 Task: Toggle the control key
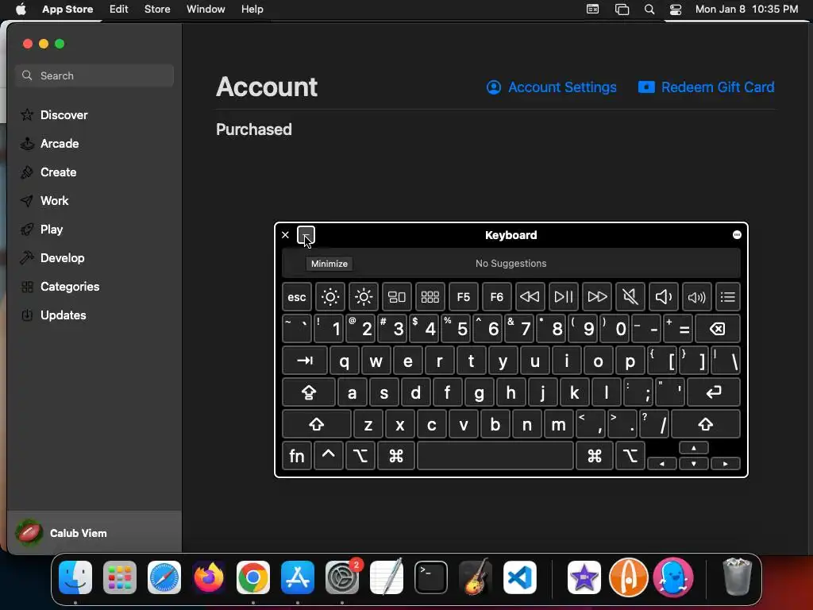[328, 456]
